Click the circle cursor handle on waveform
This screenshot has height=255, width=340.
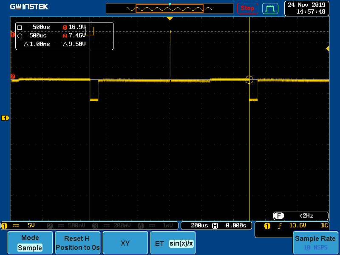click(249, 79)
